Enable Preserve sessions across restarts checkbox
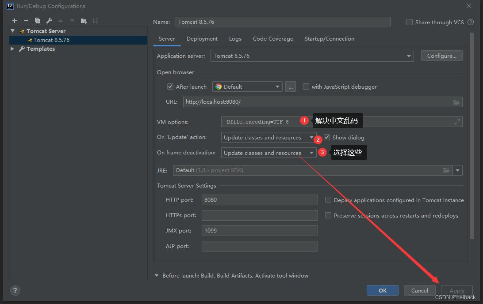The image size is (483, 304). click(328, 215)
